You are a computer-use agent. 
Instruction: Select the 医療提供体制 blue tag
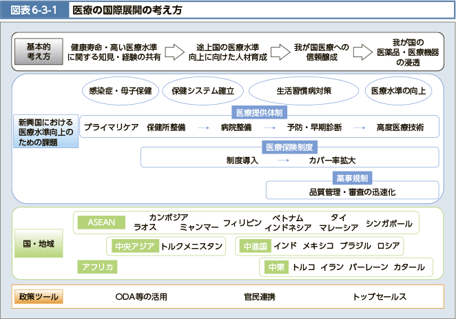click(x=260, y=112)
